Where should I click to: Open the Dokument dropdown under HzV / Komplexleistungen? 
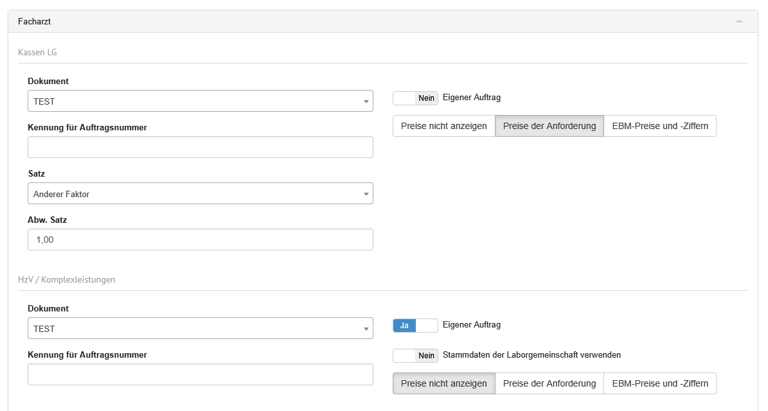(x=200, y=329)
